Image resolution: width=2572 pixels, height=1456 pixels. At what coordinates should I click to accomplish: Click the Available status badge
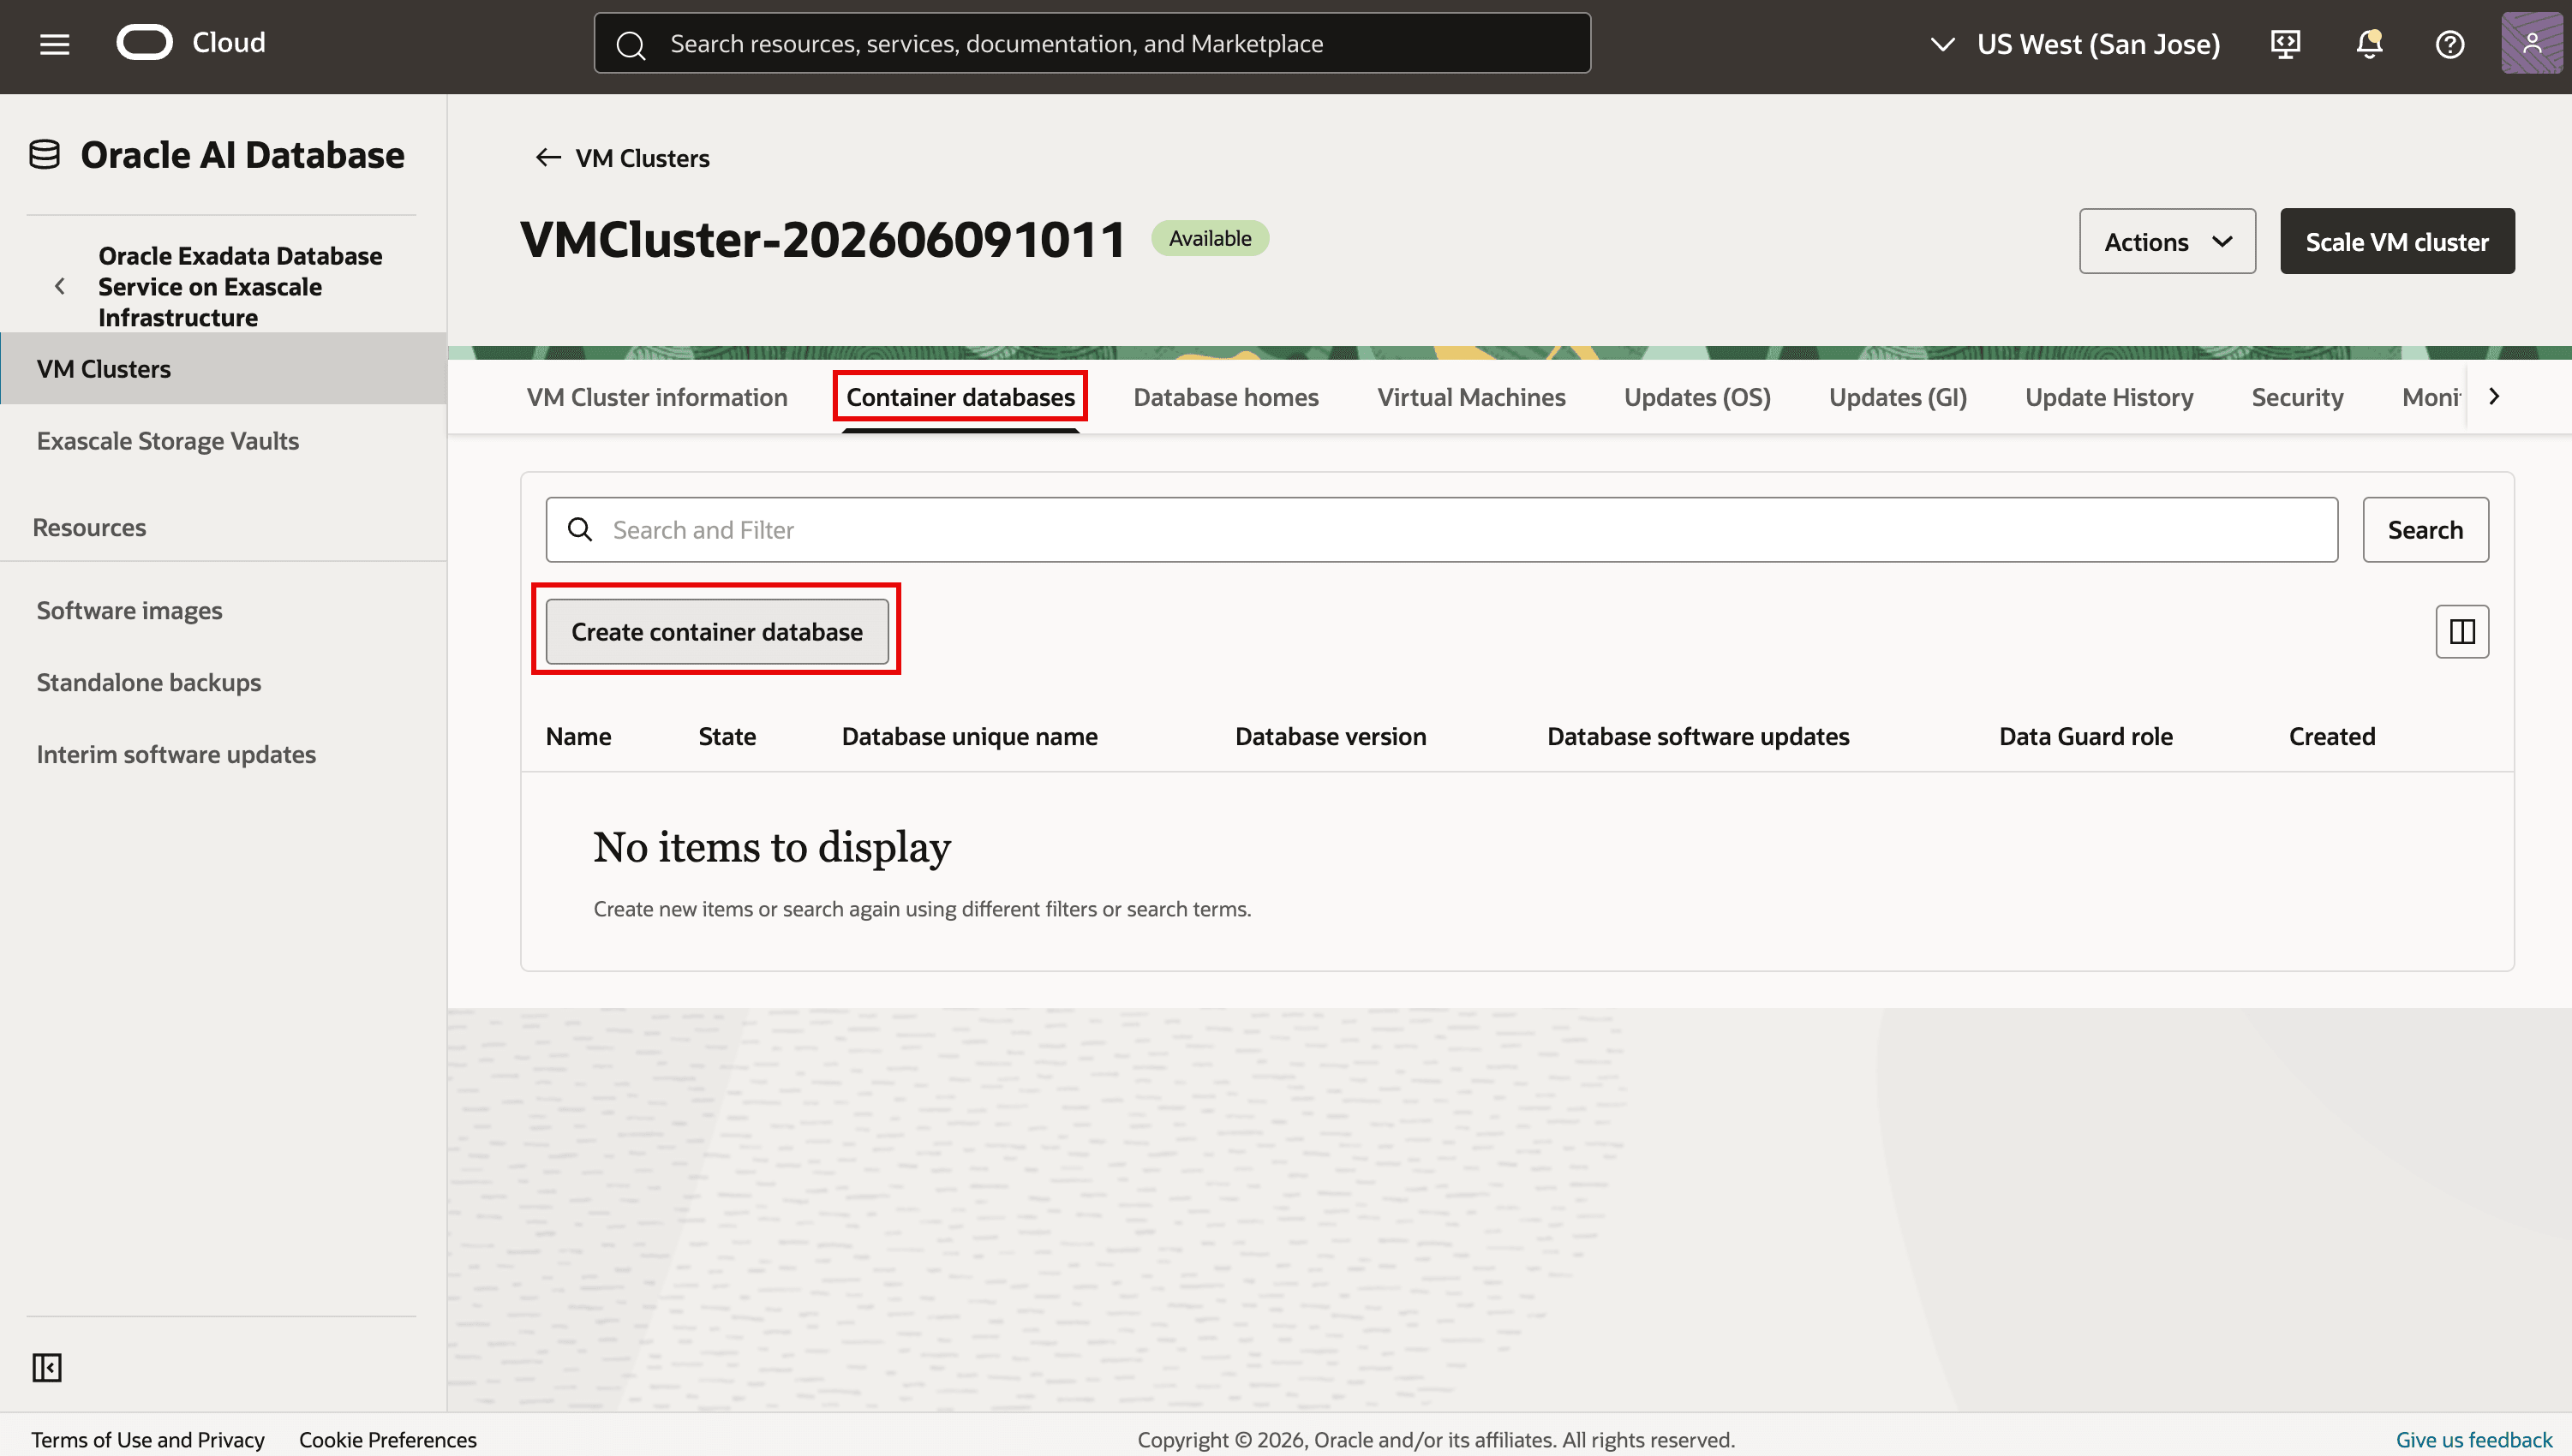point(1210,238)
